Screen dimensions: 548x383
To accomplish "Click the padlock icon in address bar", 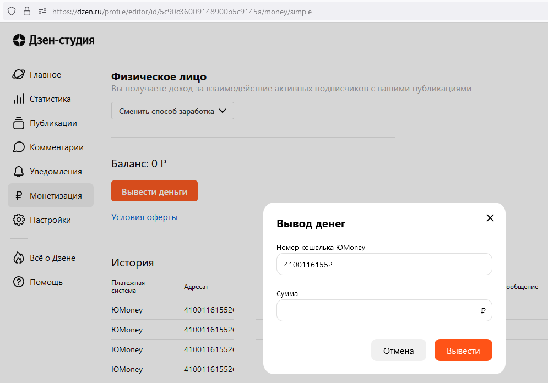I will [x=27, y=12].
